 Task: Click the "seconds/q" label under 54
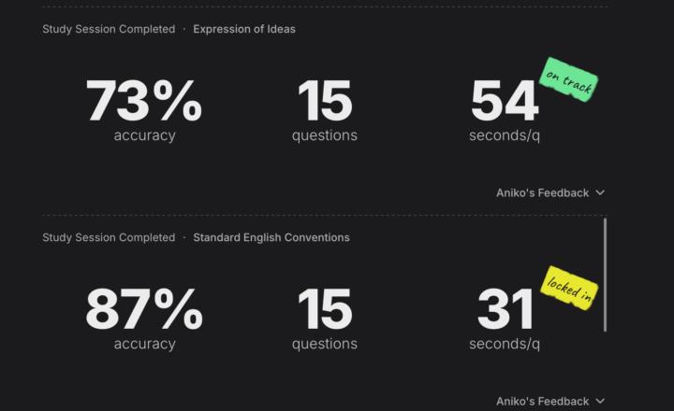click(505, 135)
